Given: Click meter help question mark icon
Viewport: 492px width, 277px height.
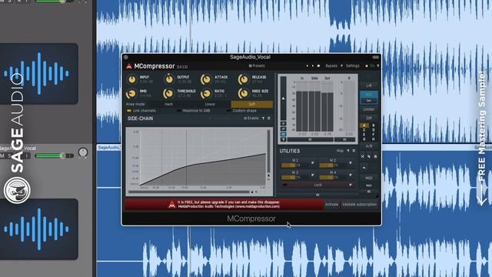Looking at the screenshot, I should [x=284, y=139].
